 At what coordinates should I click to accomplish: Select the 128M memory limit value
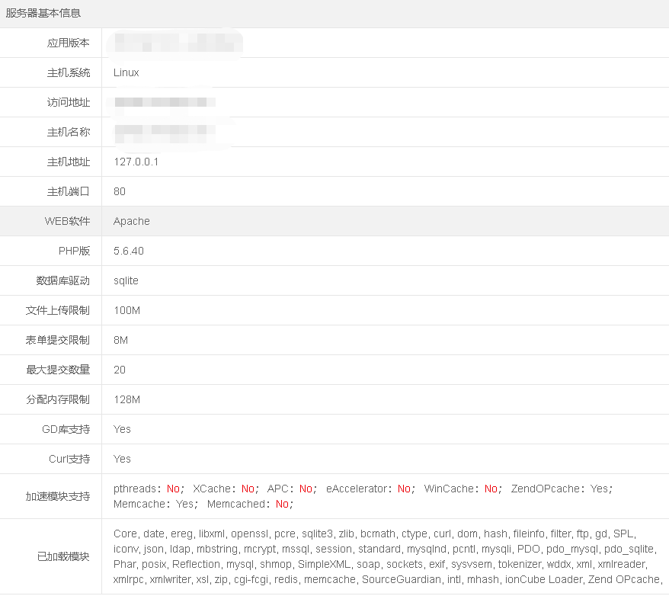click(x=126, y=399)
